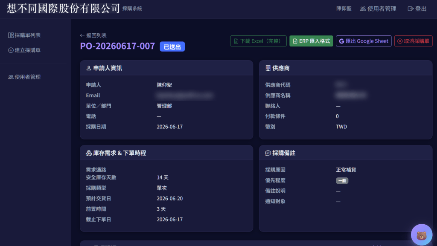Click ERP 匯入格式 button
Screen dimensions: 437x246
(x=311, y=41)
